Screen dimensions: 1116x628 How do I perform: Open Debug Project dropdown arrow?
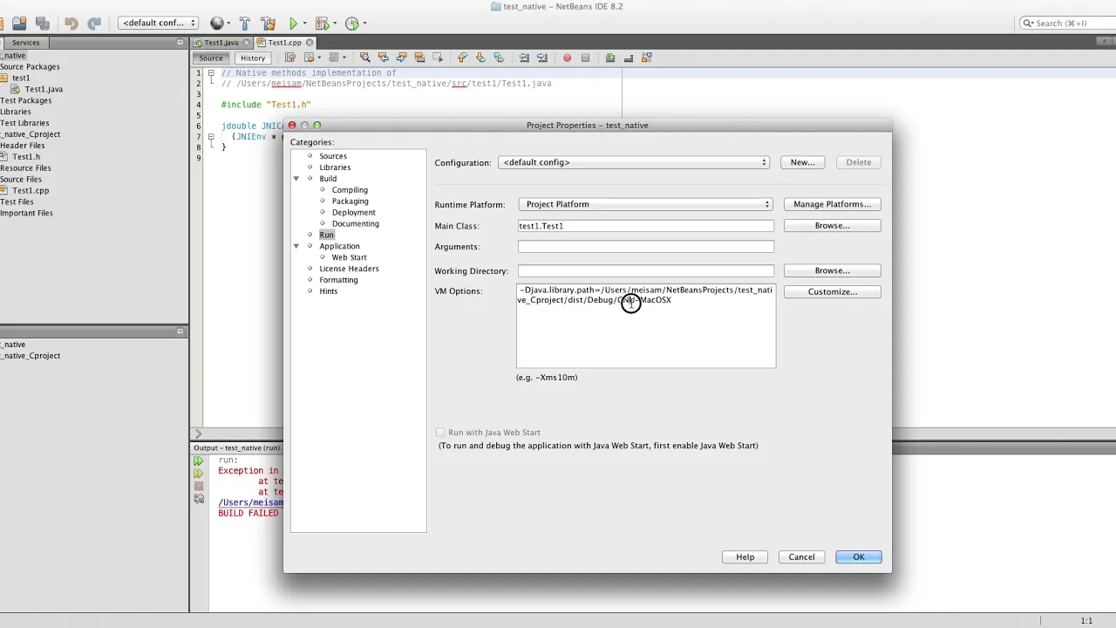[334, 24]
